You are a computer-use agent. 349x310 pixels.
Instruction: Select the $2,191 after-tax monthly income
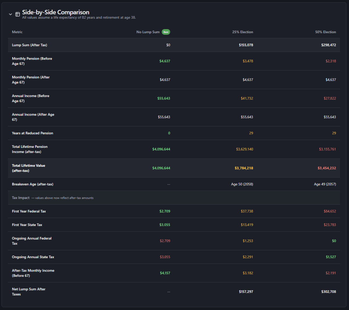[331, 273]
